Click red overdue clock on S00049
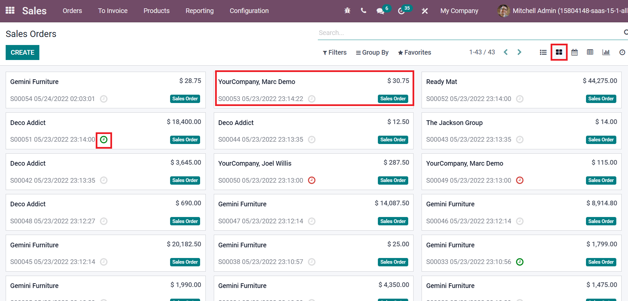 pyautogui.click(x=520, y=180)
